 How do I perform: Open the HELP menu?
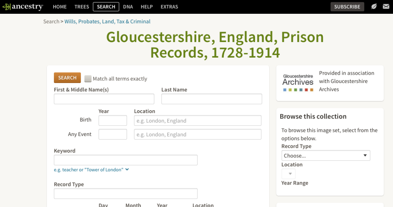pos(147,7)
